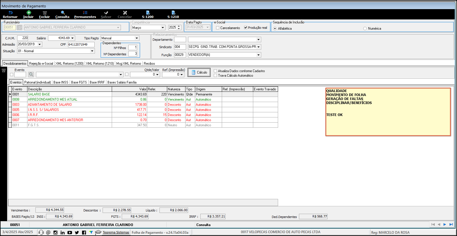Open the Twitter icon in status bar
Viewport: 457px width, 236px height.
pos(77,233)
